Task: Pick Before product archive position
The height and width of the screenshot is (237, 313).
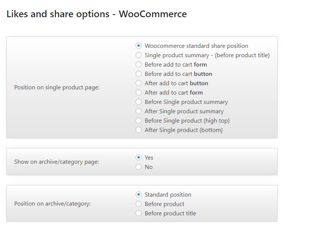Action: [139, 204]
